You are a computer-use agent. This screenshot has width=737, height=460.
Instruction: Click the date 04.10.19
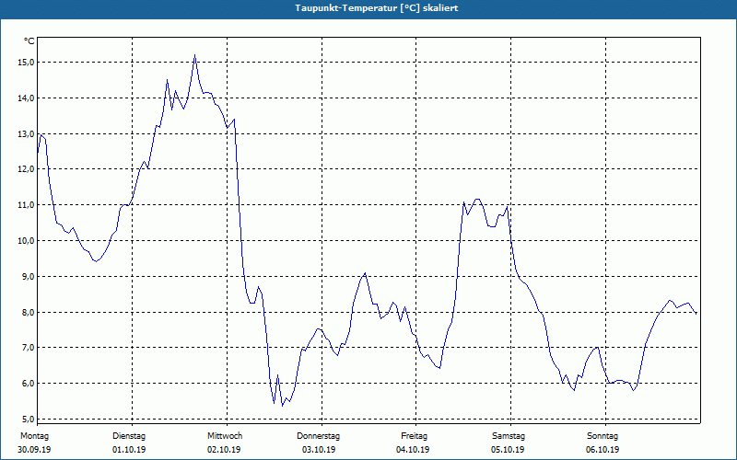[413, 450]
